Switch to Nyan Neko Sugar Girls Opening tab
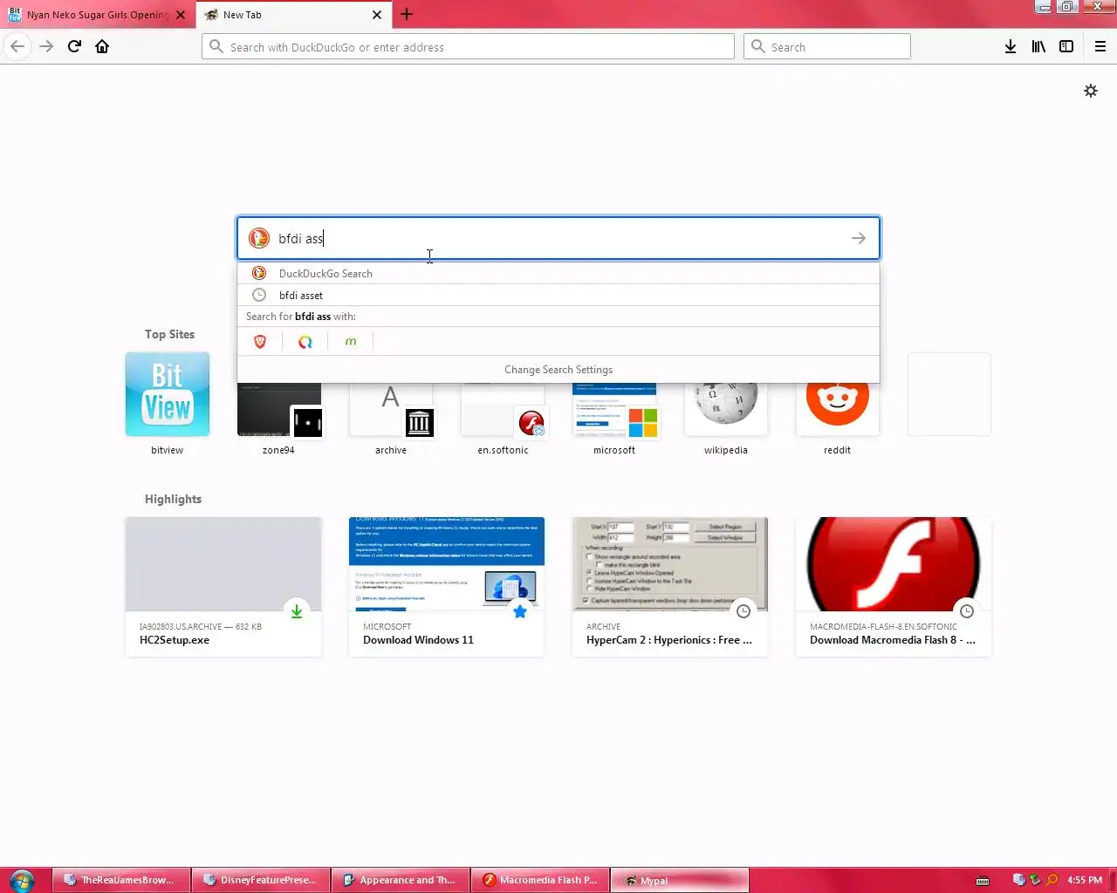The height and width of the screenshot is (893, 1117). point(98,15)
